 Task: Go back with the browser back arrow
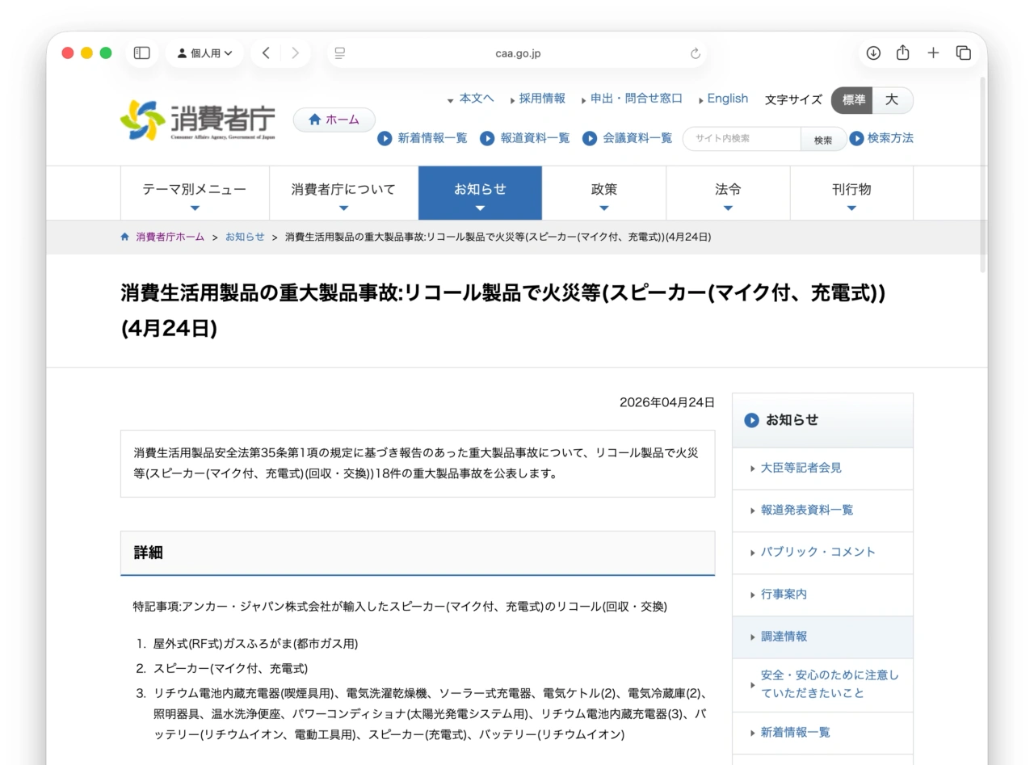click(266, 53)
